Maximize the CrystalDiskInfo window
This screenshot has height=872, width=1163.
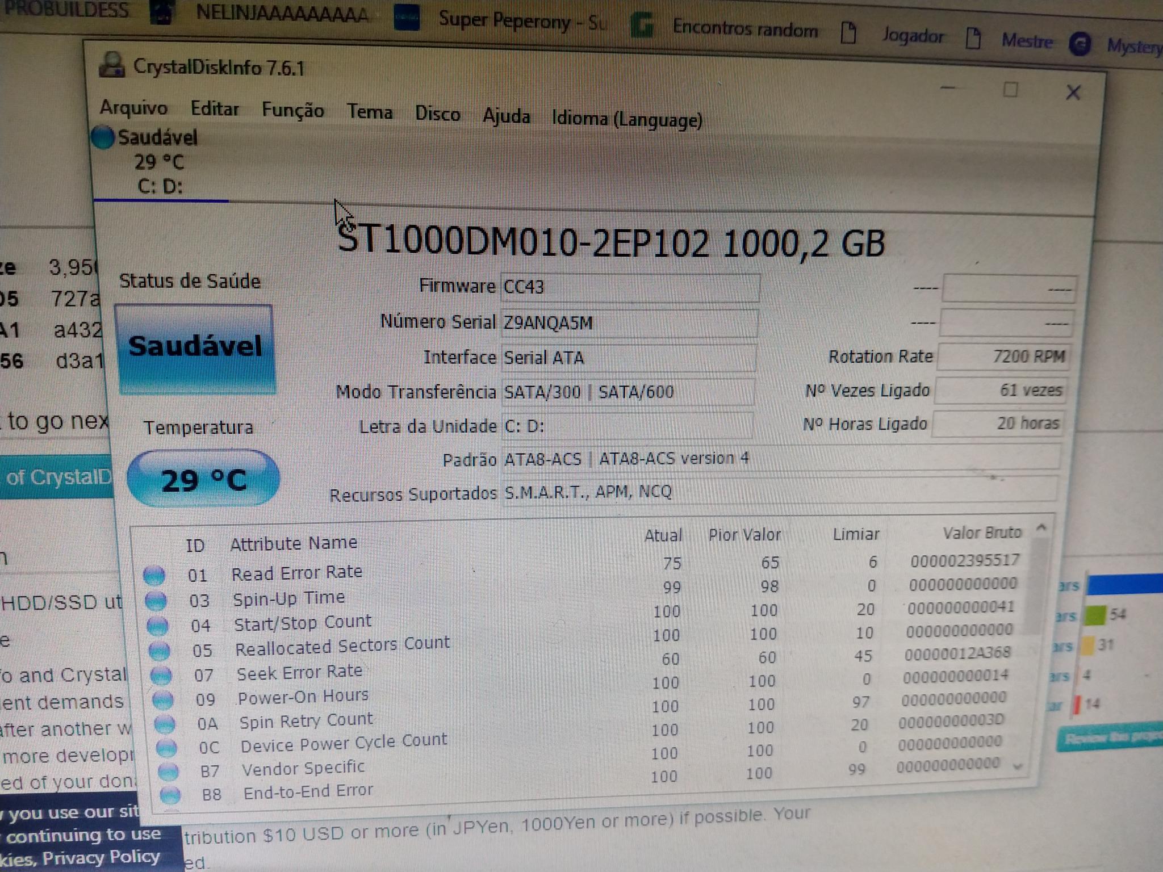pyautogui.click(x=1010, y=90)
